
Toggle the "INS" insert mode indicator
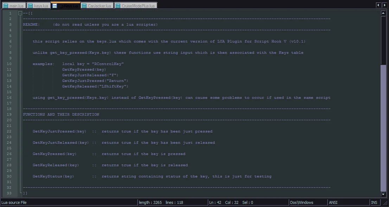(374, 202)
